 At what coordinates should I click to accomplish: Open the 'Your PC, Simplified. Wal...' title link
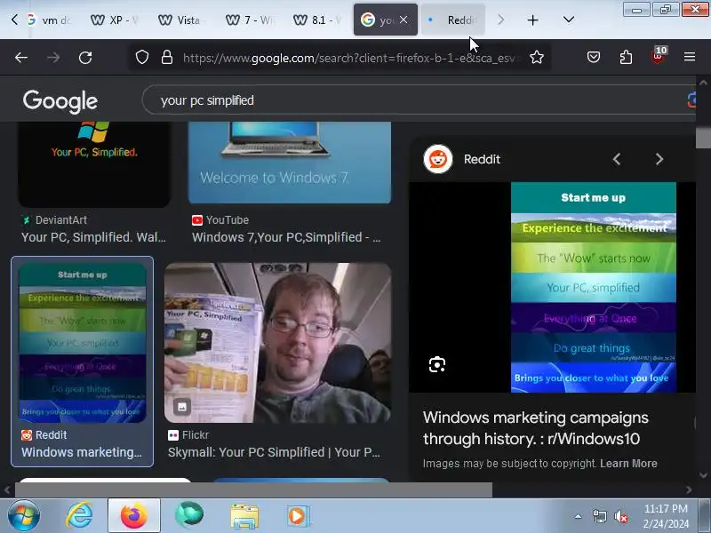click(x=94, y=237)
